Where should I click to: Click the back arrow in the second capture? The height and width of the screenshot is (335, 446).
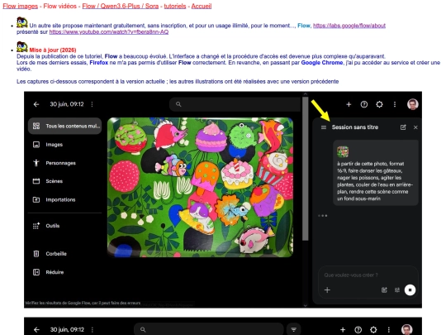click(36, 330)
